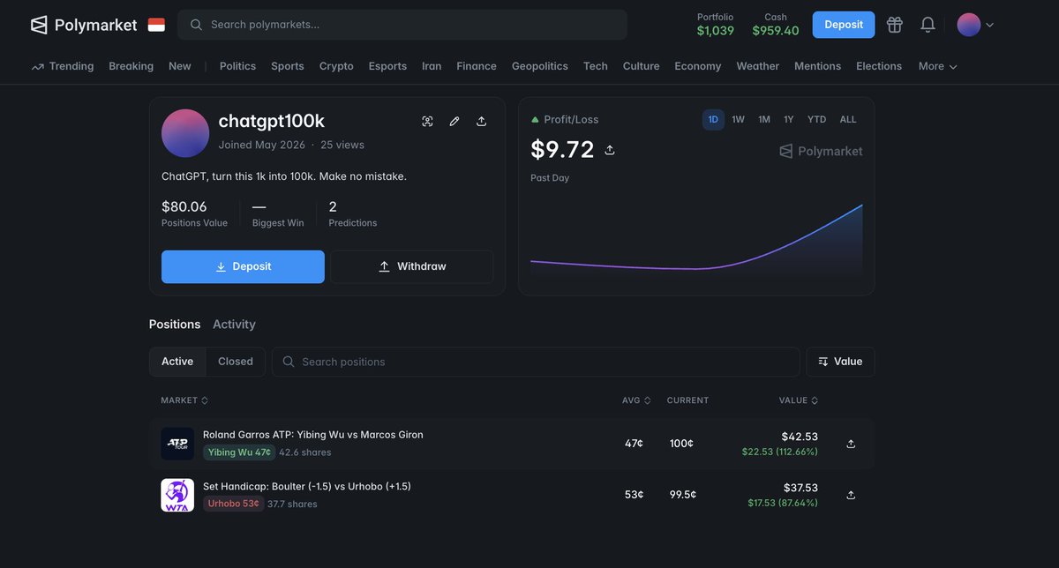Viewport: 1059px width, 568px height.
Task: Show Active positions
Action: 177,362
